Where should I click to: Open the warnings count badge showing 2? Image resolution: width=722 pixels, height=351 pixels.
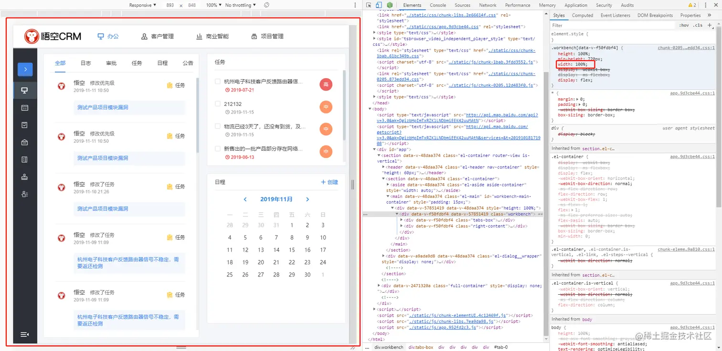(692, 5)
